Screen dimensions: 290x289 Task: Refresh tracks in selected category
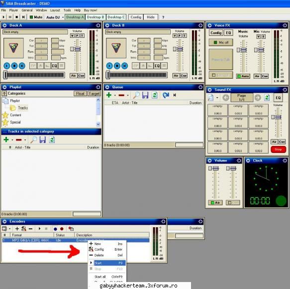pyautogui.click(x=52, y=140)
